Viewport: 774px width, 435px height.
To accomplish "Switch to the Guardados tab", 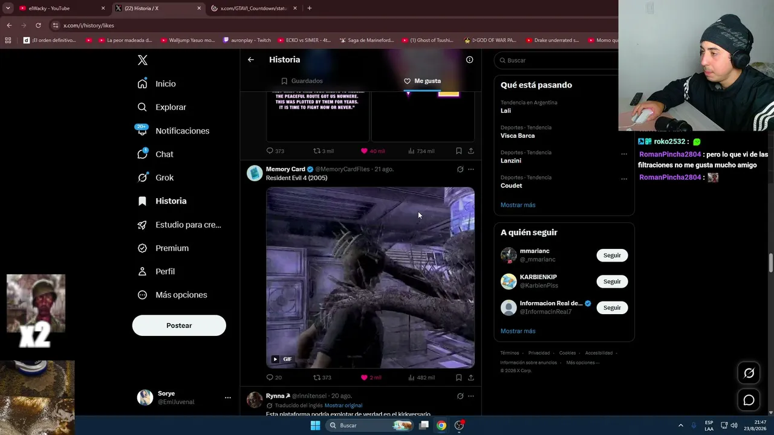I will 302,81.
